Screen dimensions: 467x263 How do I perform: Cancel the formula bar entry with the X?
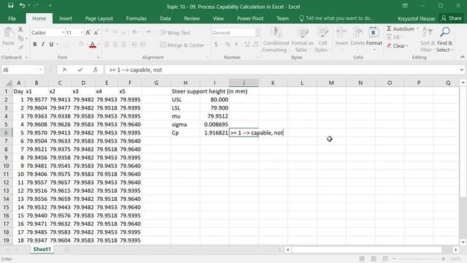(64, 70)
